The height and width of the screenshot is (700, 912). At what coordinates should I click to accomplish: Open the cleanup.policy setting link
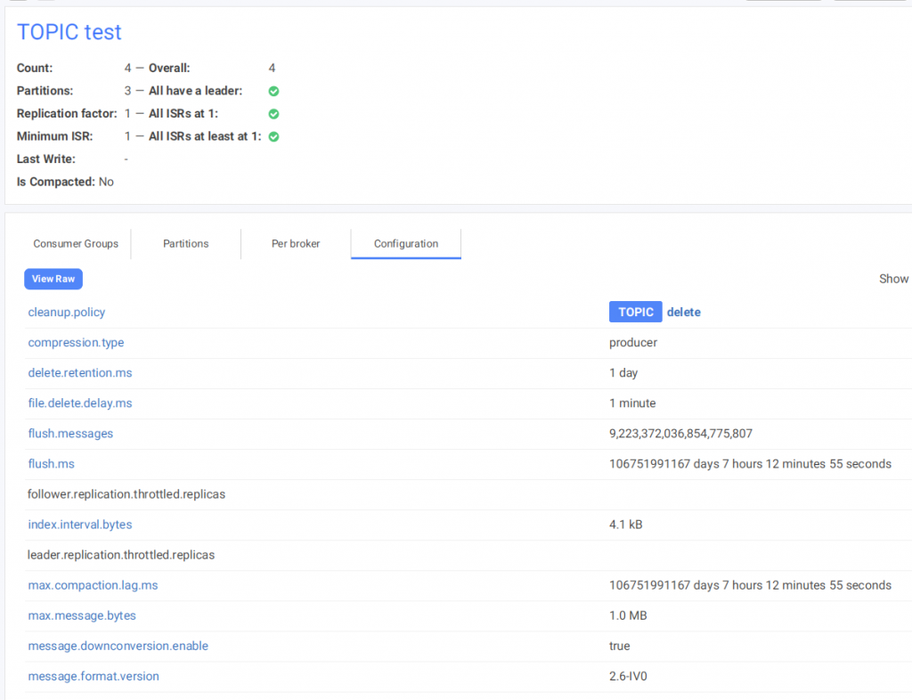tap(67, 313)
